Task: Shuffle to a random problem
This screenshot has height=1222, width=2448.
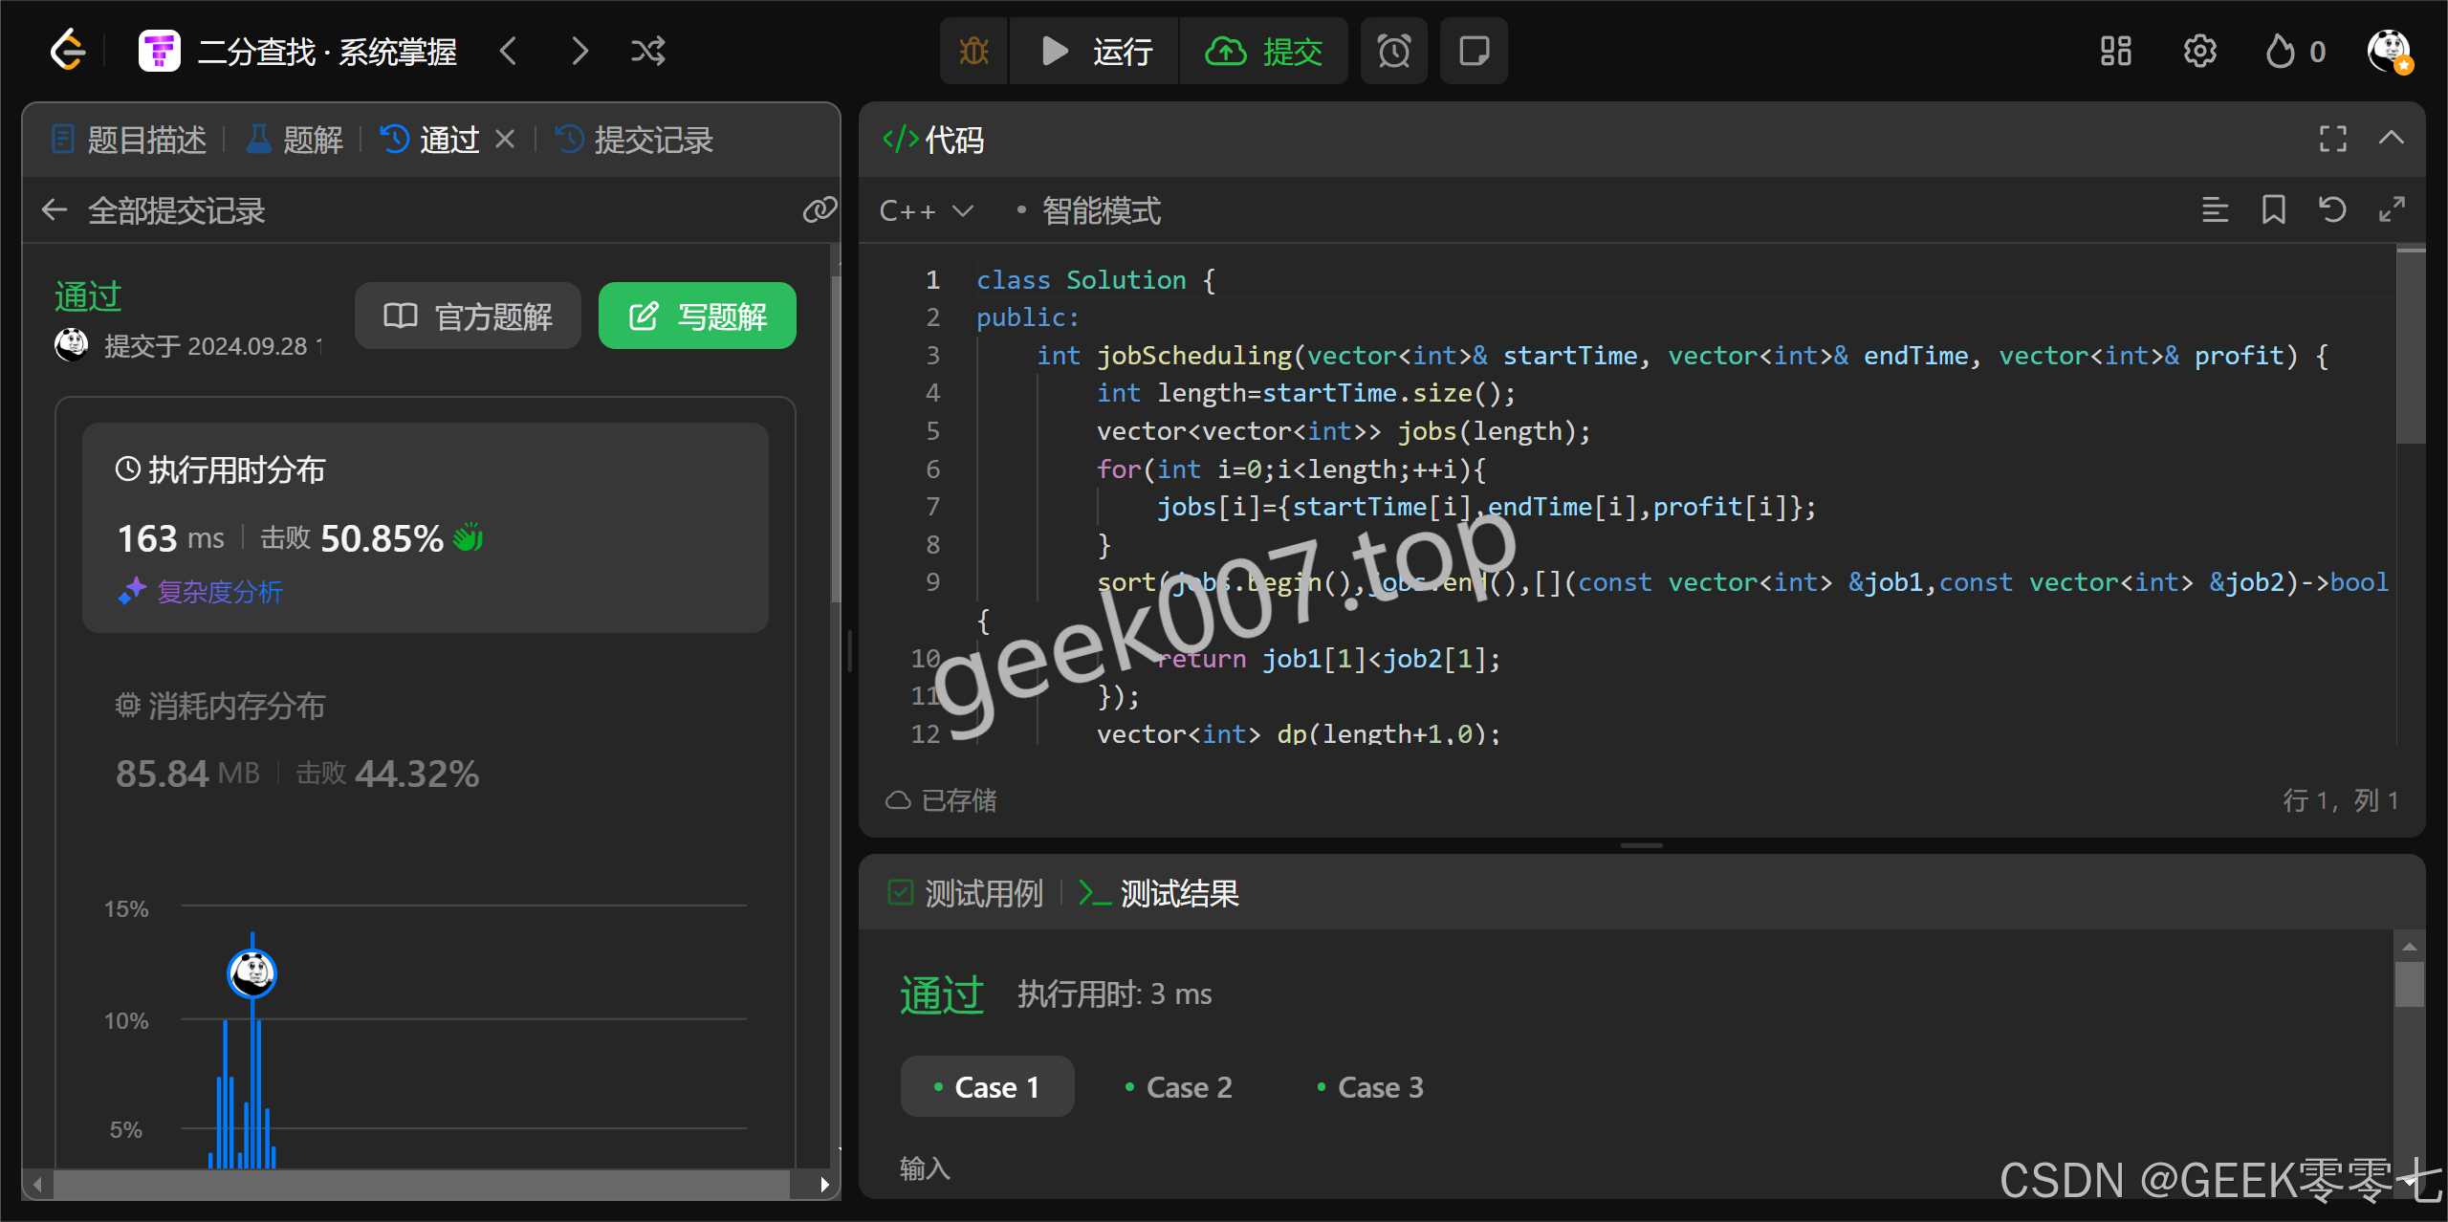Action: pos(647,51)
